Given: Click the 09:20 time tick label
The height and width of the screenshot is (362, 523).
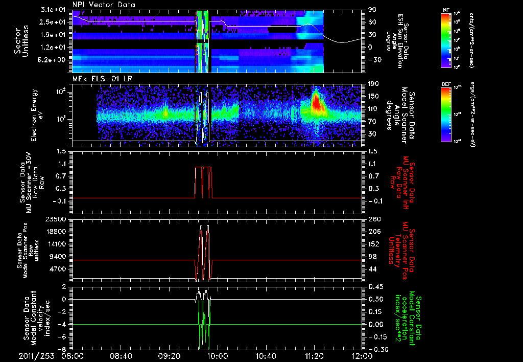Looking at the screenshot, I should (x=169, y=356).
